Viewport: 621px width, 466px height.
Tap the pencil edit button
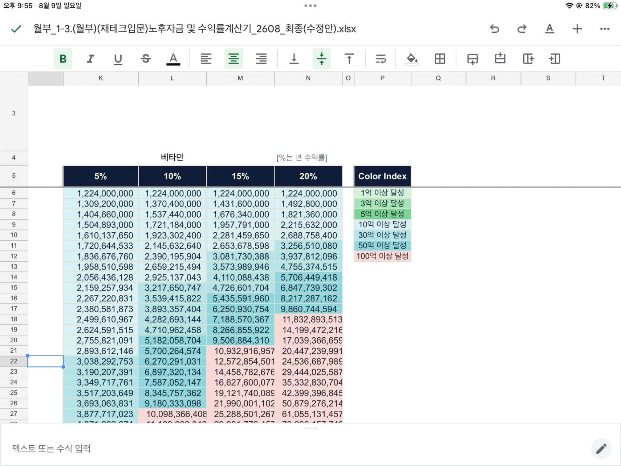coord(601,449)
